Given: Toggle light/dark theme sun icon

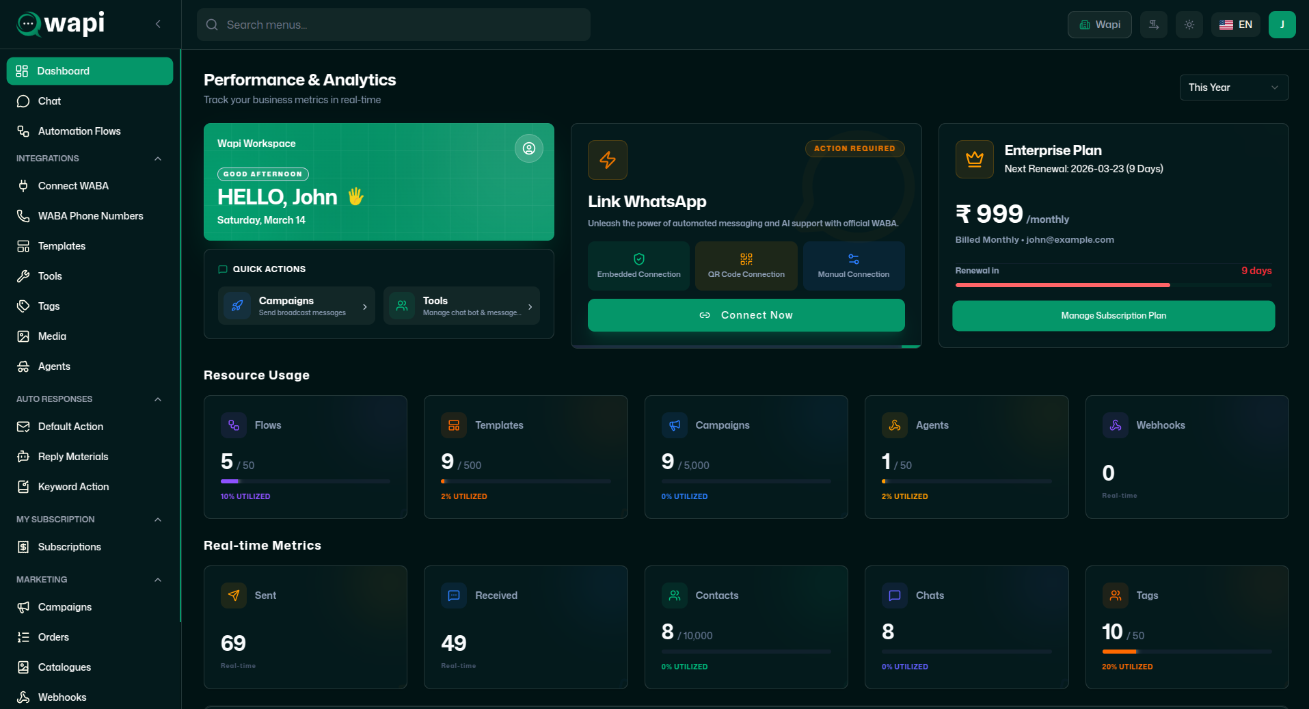Looking at the screenshot, I should coord(1189,25).
